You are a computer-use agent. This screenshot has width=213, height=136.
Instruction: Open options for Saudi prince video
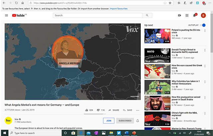(205, 98)
